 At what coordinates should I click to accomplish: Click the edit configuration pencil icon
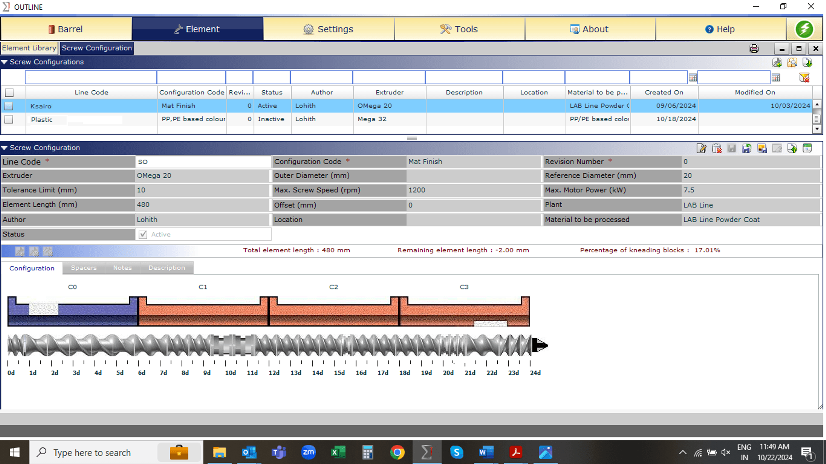pos(701,148)
